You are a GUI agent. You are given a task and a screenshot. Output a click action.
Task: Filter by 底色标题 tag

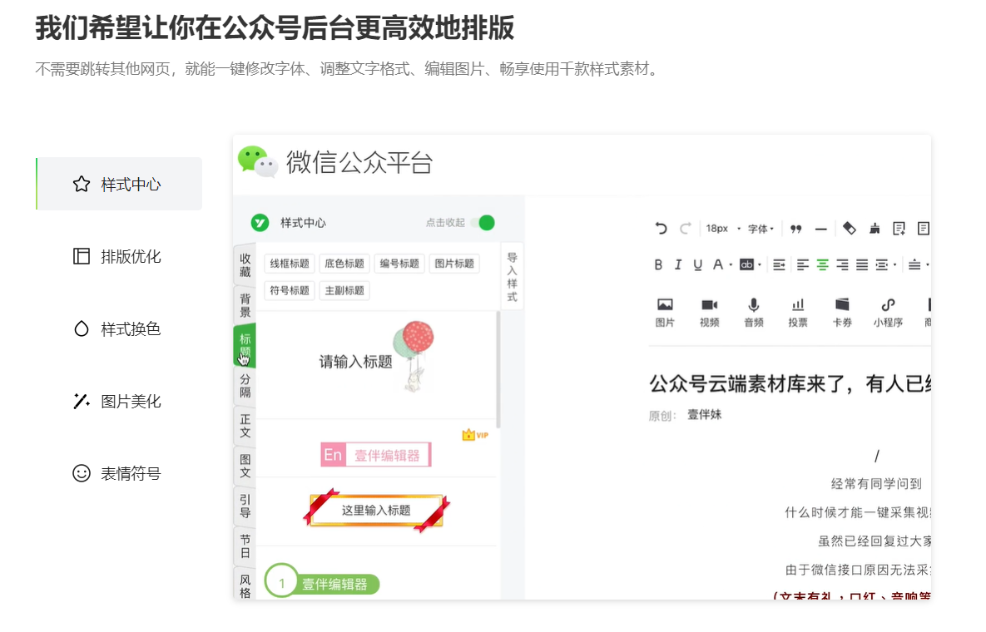click(x=344, y=264)
